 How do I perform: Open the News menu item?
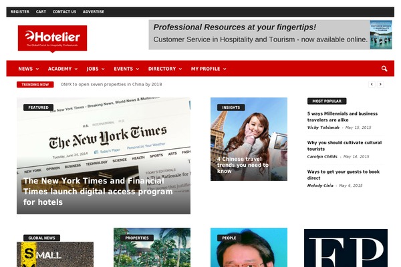[x=25, y=69]
